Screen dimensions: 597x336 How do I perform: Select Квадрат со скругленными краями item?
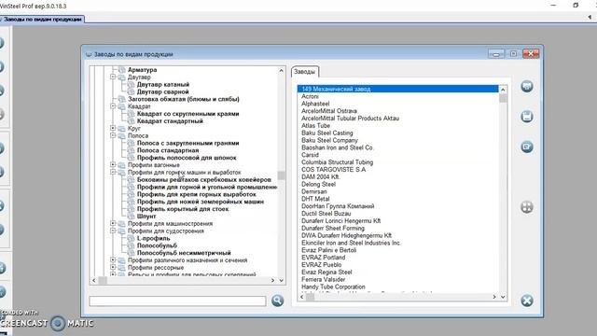(187, 114)
